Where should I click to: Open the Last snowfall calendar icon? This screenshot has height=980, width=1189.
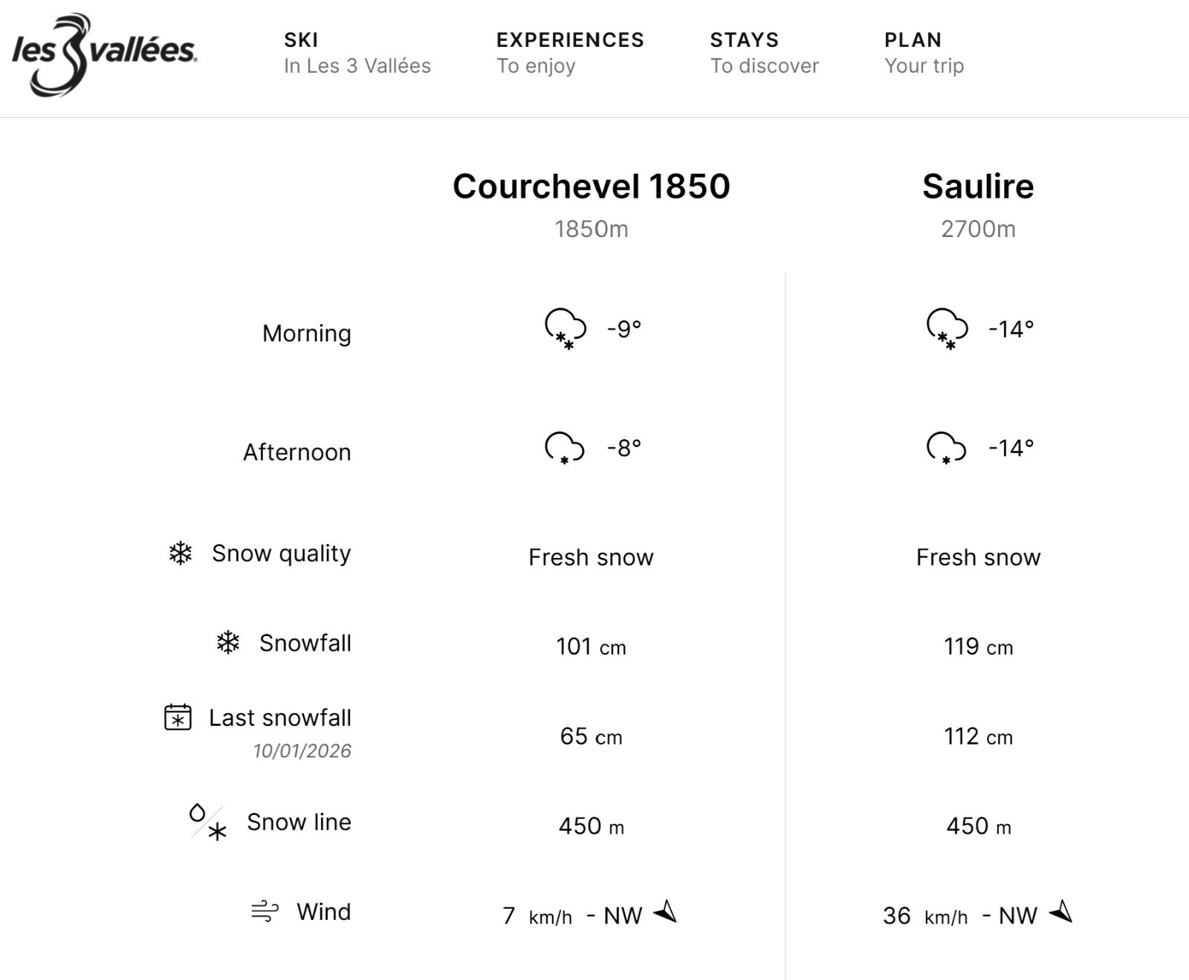click(x=176, y=718)
